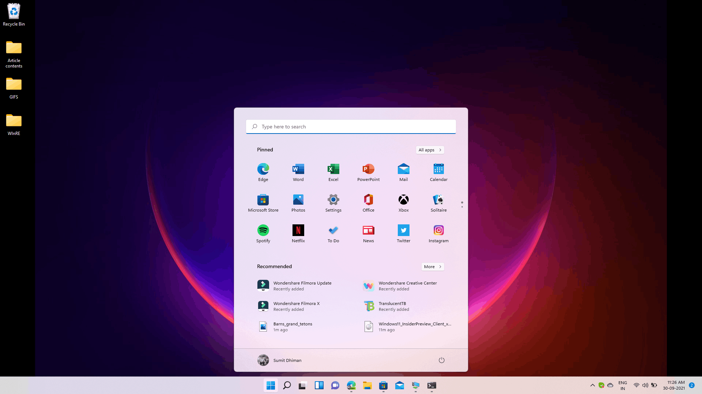Open Microsoft Edge browser
Viewport: 702px width, 394px height.
(x=263, y=169)
